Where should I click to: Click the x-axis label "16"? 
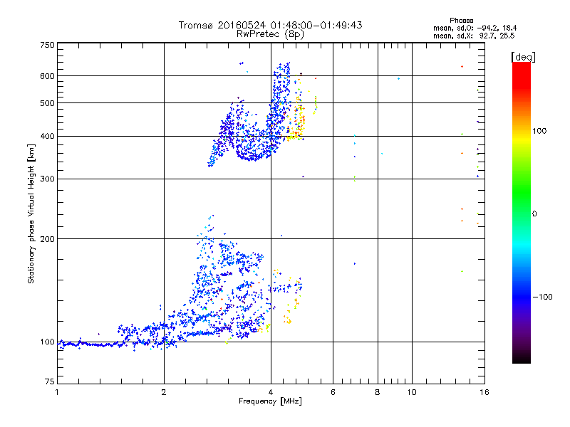(484, 392)
